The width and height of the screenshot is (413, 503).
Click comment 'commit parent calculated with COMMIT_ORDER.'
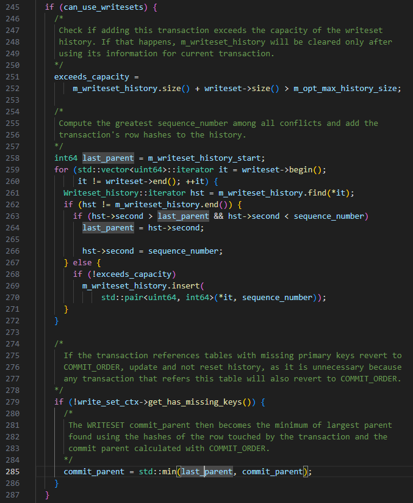coord(169,449)
